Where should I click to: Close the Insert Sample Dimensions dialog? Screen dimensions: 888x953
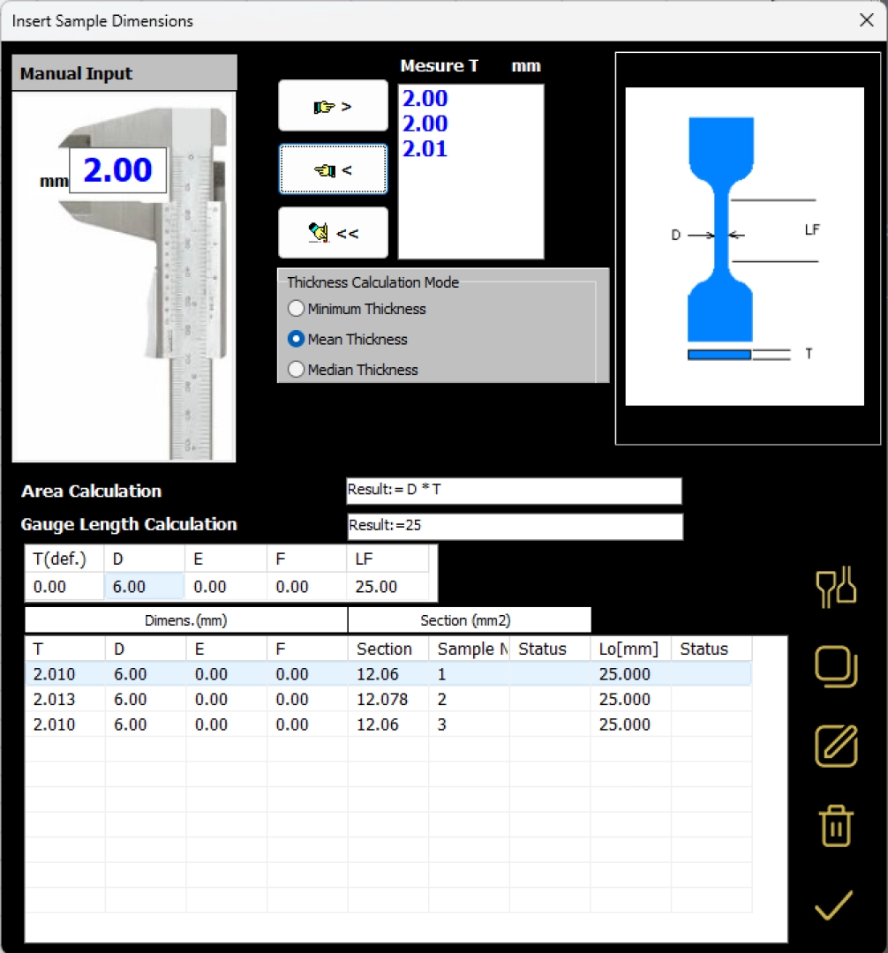866,20
